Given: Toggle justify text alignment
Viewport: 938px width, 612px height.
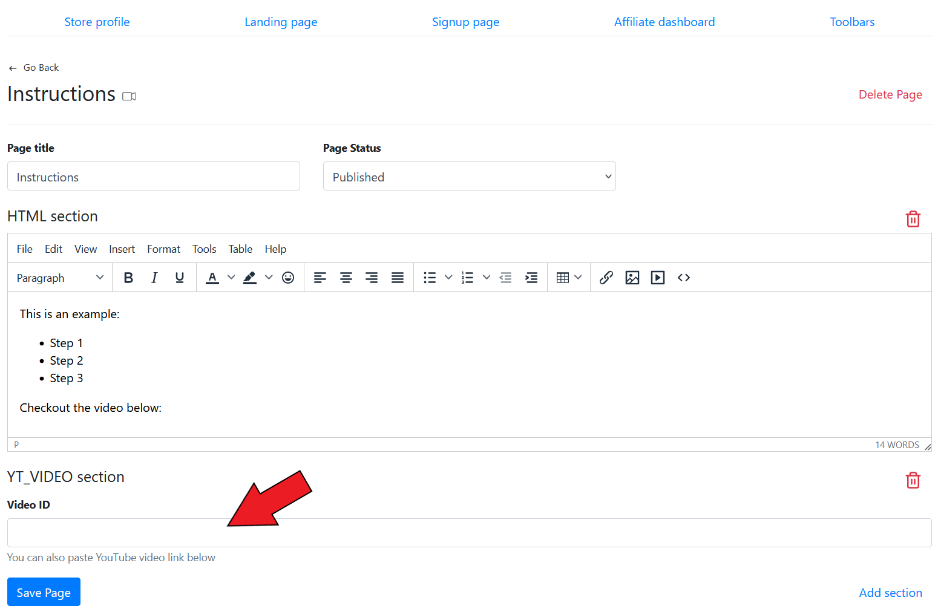Looking at the screenshot, I should (398, 278).
